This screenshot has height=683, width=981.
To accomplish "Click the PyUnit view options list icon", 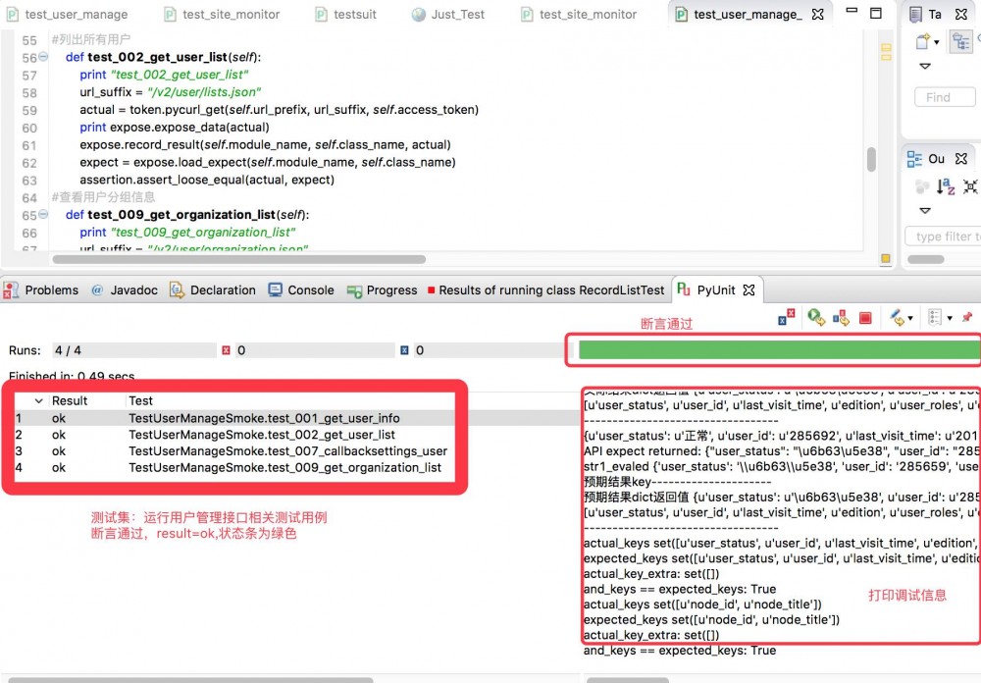I will coord(935,317).
